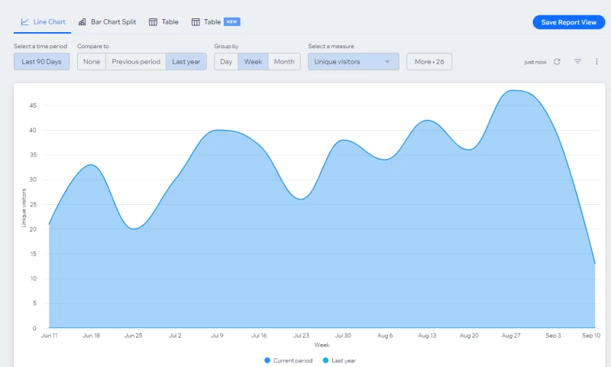The image size is (611, 367).
Task: Click the Jul 23 axis label
Action: [x=301, y=336]
